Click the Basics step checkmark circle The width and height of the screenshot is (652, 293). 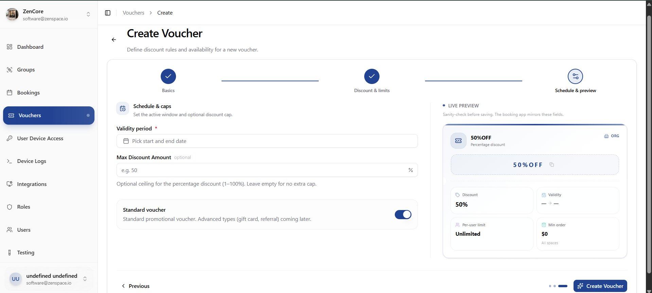click(x=168, y=76)
